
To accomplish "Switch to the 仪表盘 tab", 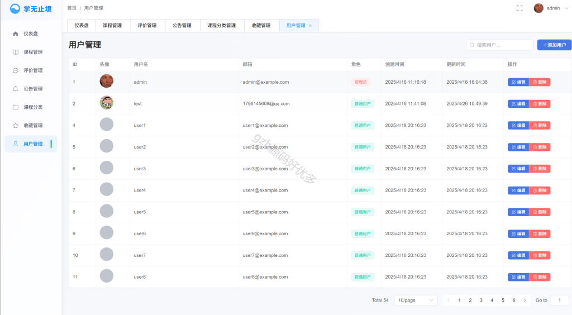I will coord(82,26).
